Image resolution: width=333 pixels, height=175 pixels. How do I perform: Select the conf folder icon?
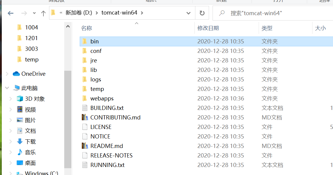[84, 51]
